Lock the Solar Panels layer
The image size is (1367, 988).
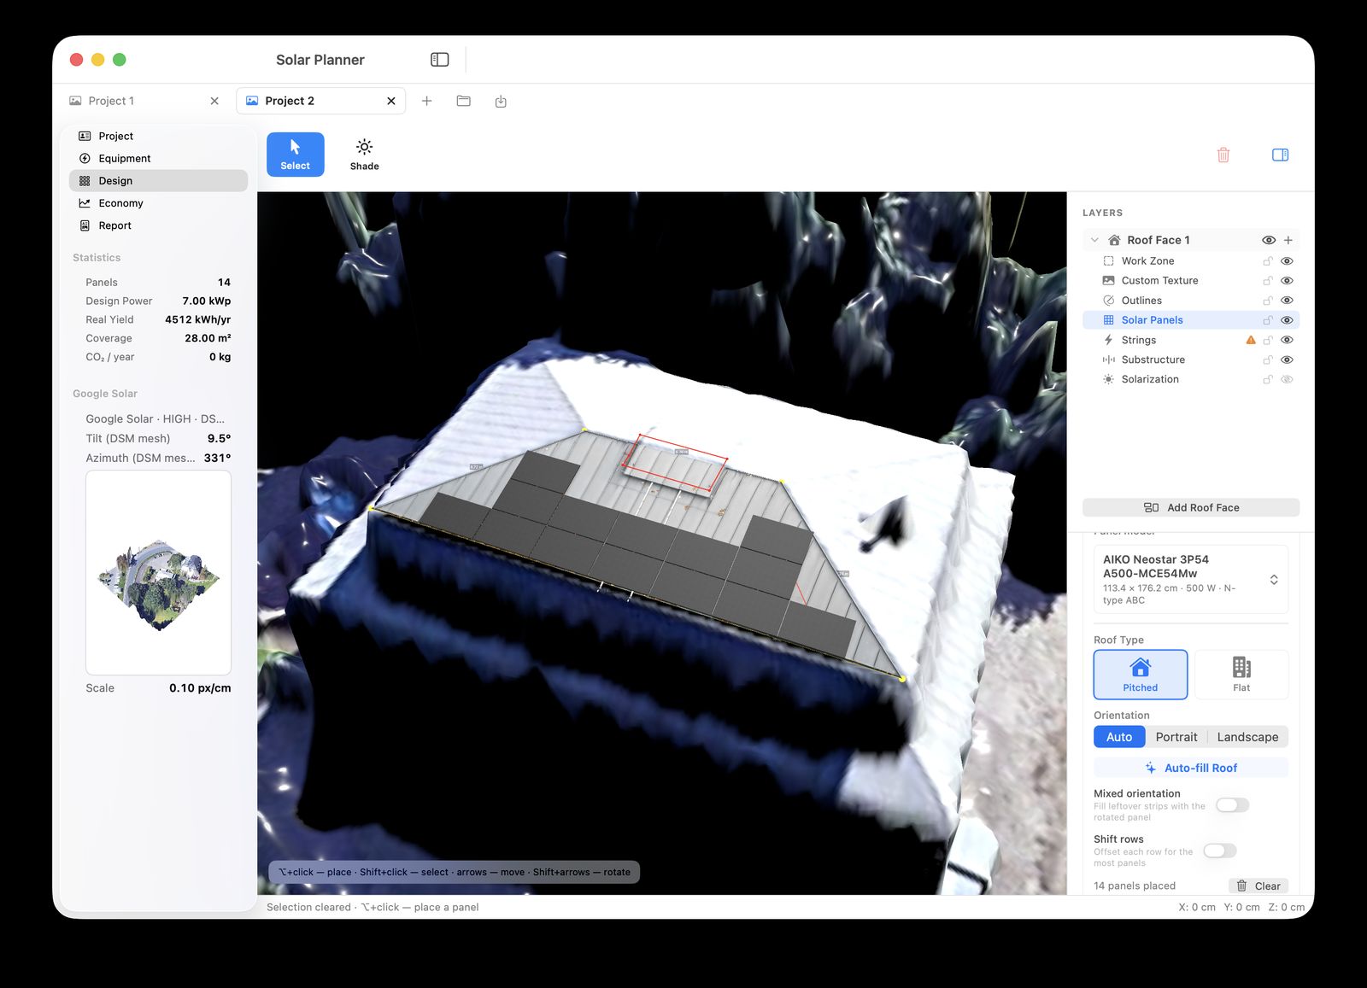[x=1268, y=320]
